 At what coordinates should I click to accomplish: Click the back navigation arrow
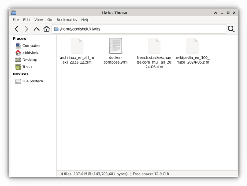click(x=16, y=29)
